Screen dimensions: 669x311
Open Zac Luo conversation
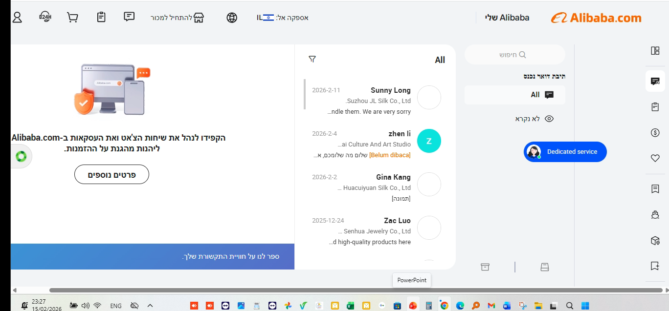point(375,231)
